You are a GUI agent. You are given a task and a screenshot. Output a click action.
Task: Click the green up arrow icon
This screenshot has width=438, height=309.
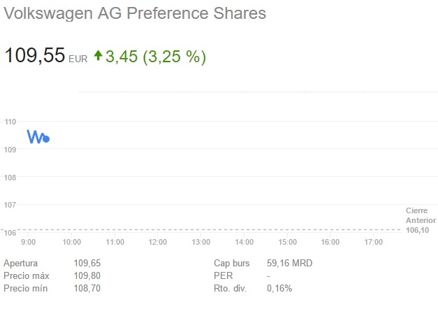(98, 56)
